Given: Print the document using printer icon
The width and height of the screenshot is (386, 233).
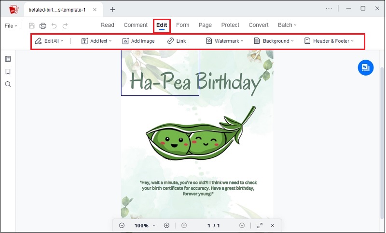Looking at the screenshot, I should (43, 26).
